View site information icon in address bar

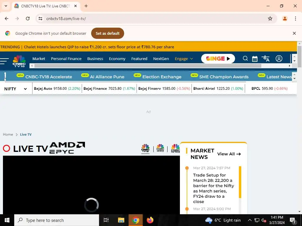(x=40, y=19)
